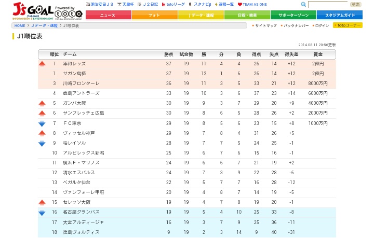The height and width of the screenshot is (238, 374).
Task: Click the red up arrow beside 浦和レッズ
Action: (x=42, y=64)
